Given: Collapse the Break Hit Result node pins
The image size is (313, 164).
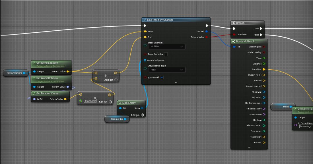Looking at the screenshot, I should tap(249, 147).
